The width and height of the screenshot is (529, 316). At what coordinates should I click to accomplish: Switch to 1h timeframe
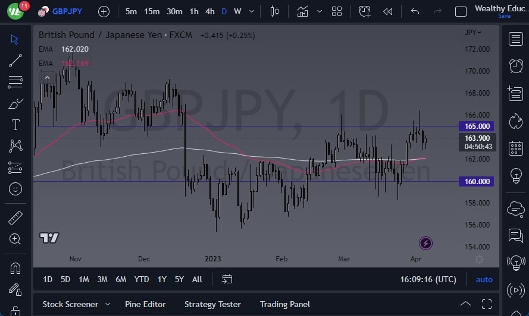coord(194,11)
